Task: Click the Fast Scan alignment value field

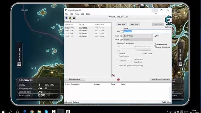Action: tap(129, 61)
